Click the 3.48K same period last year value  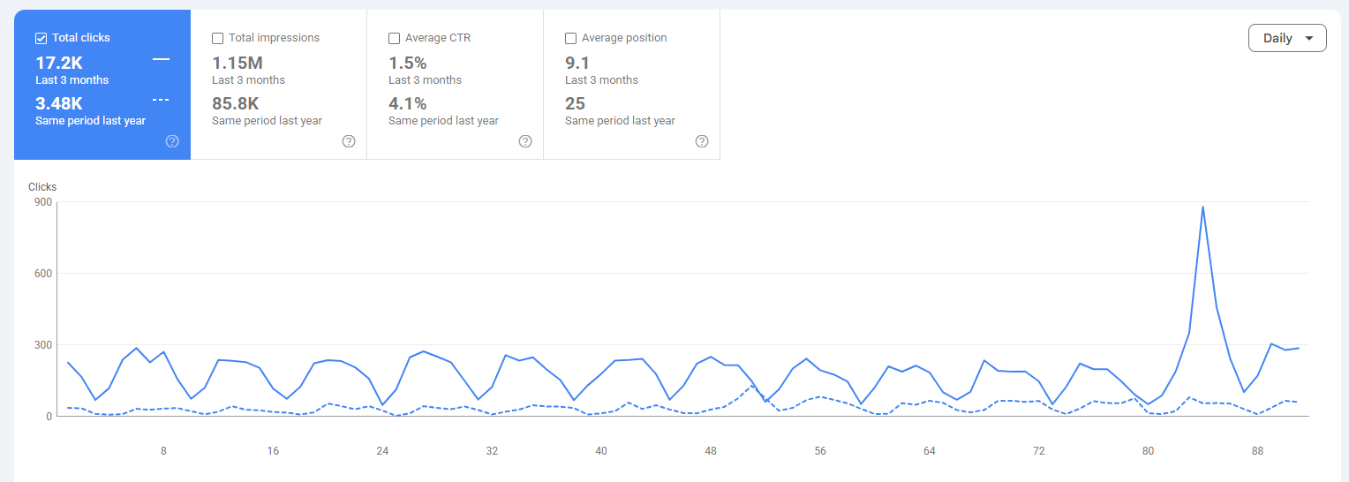[59, 103]
